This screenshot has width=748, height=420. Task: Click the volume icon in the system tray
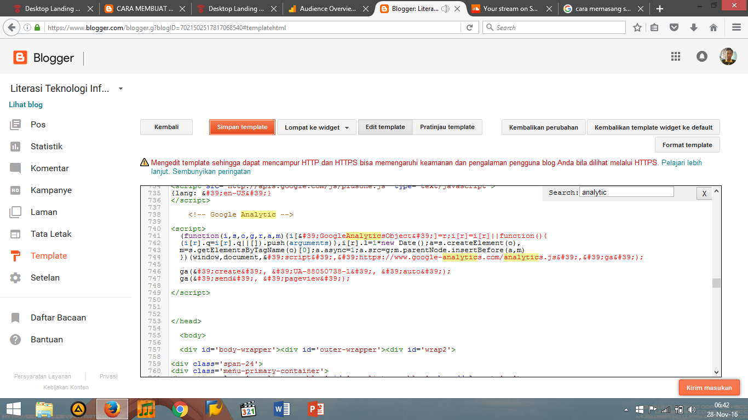691,409
